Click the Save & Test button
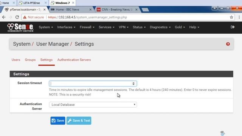Image resolution: width=242 pixels, height=136 pixels. click(79, 121)
